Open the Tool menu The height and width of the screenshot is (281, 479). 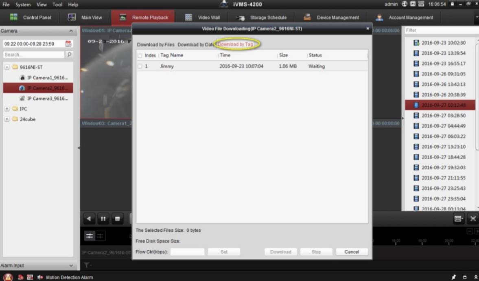(57, 4)
